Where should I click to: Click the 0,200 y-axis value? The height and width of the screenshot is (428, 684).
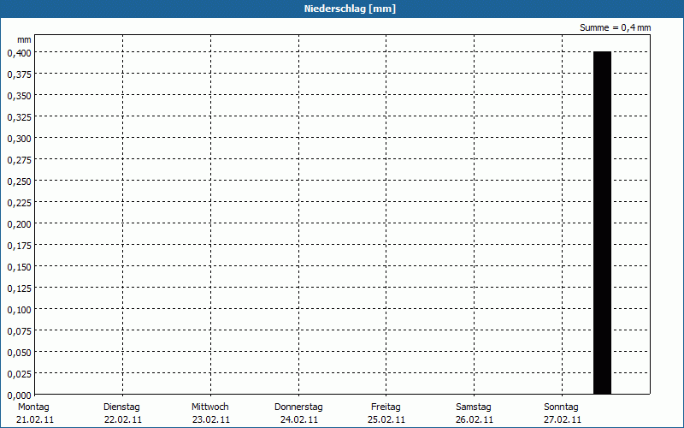pyautogui.click(x=20, y=223)
